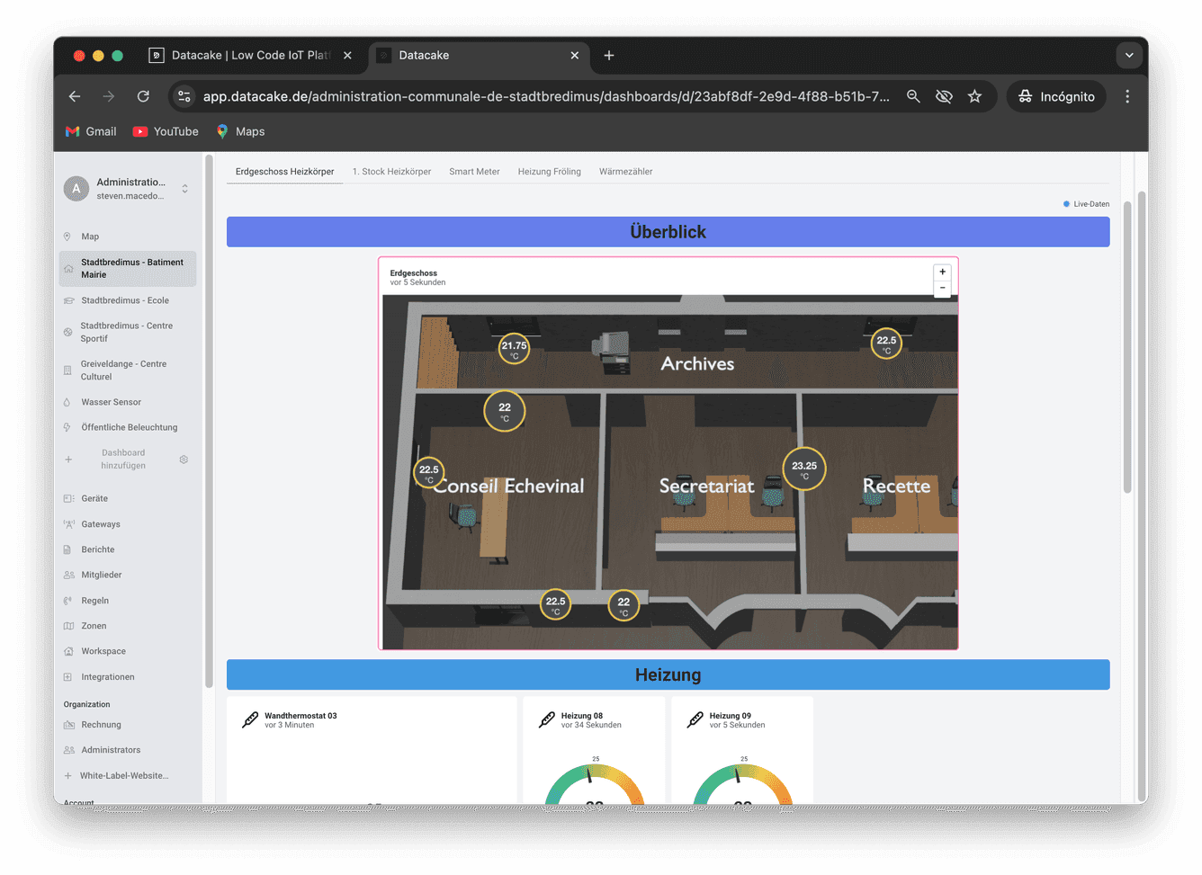
Task: Click the 21.75 °C sensor marker in Archives
Action: click(x=515, y=348)
